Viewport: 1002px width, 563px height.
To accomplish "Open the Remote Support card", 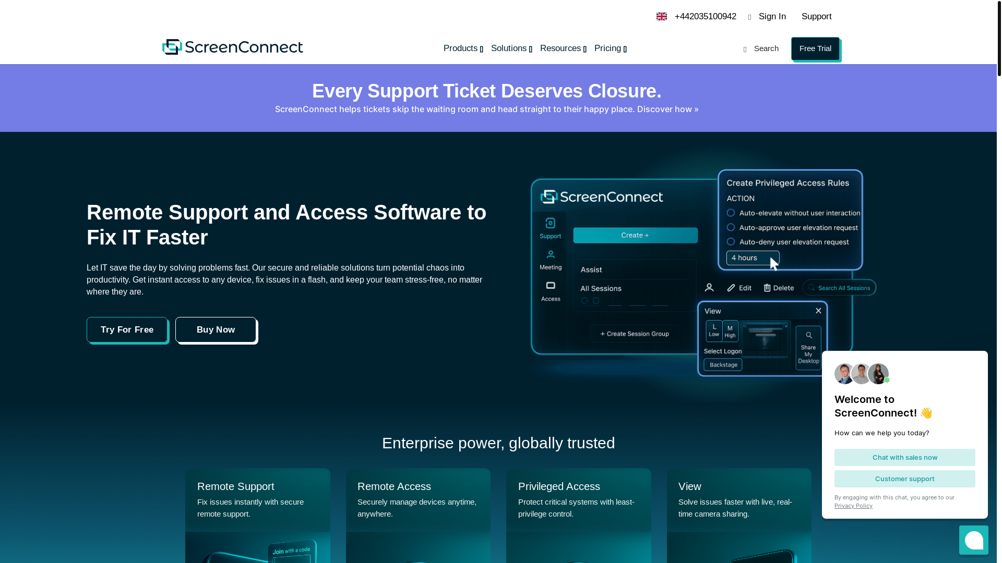I will (x=257, y=515).
